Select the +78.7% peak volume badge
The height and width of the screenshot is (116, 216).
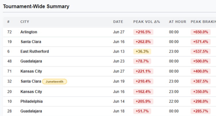142,61
